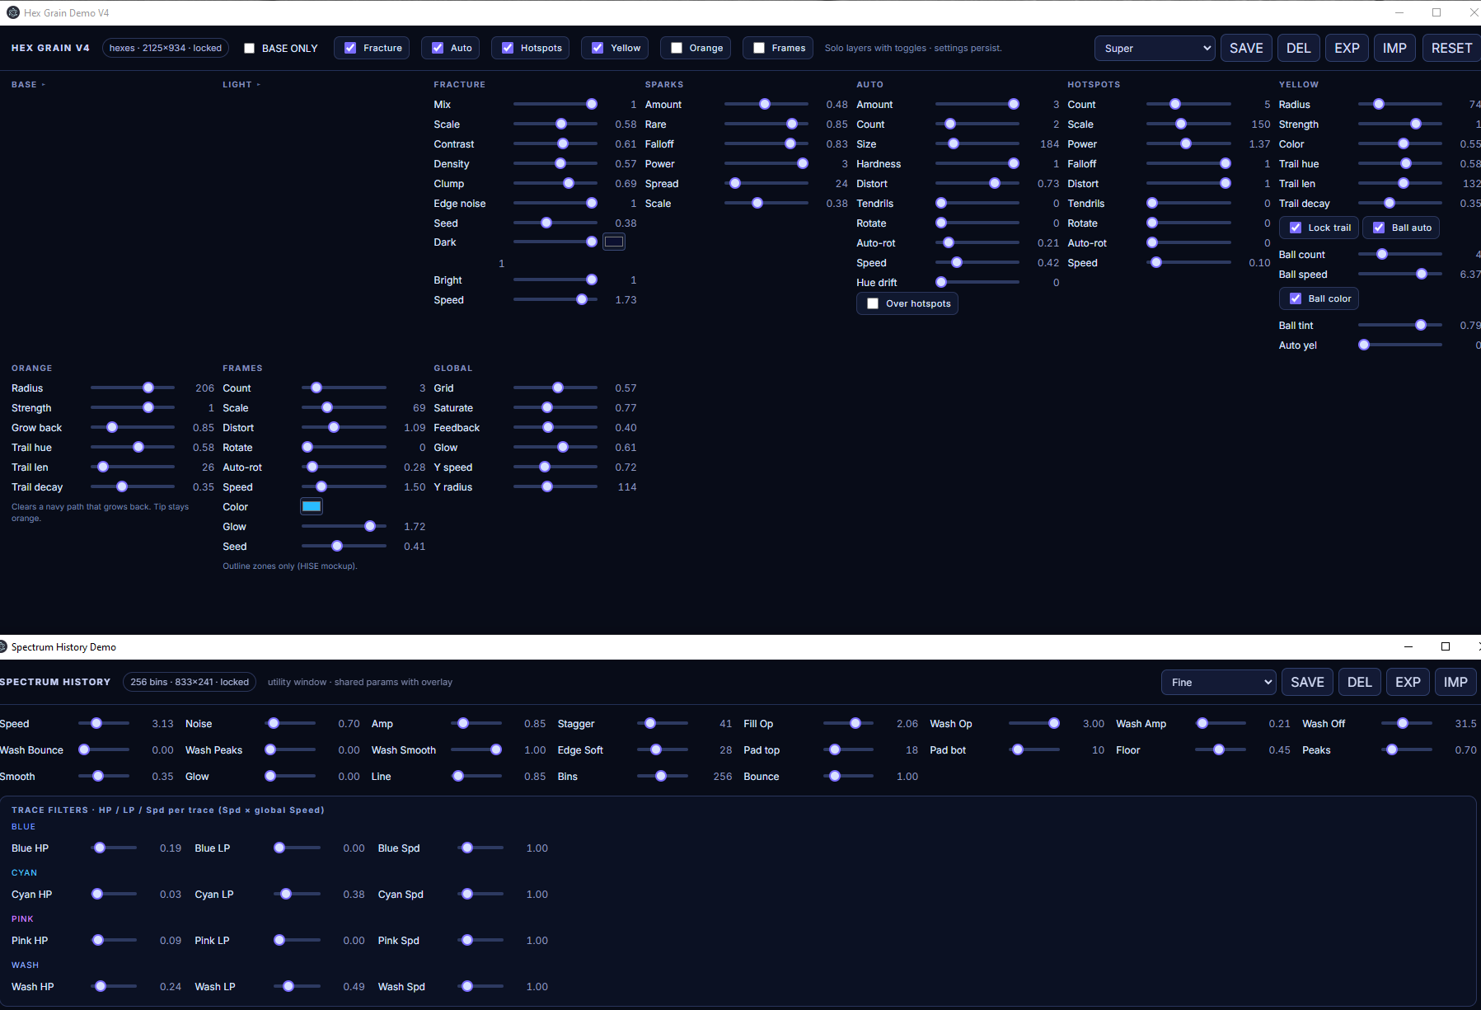Enable the Orange layer toggle
1481x1010 pixels.
(677, 48)
